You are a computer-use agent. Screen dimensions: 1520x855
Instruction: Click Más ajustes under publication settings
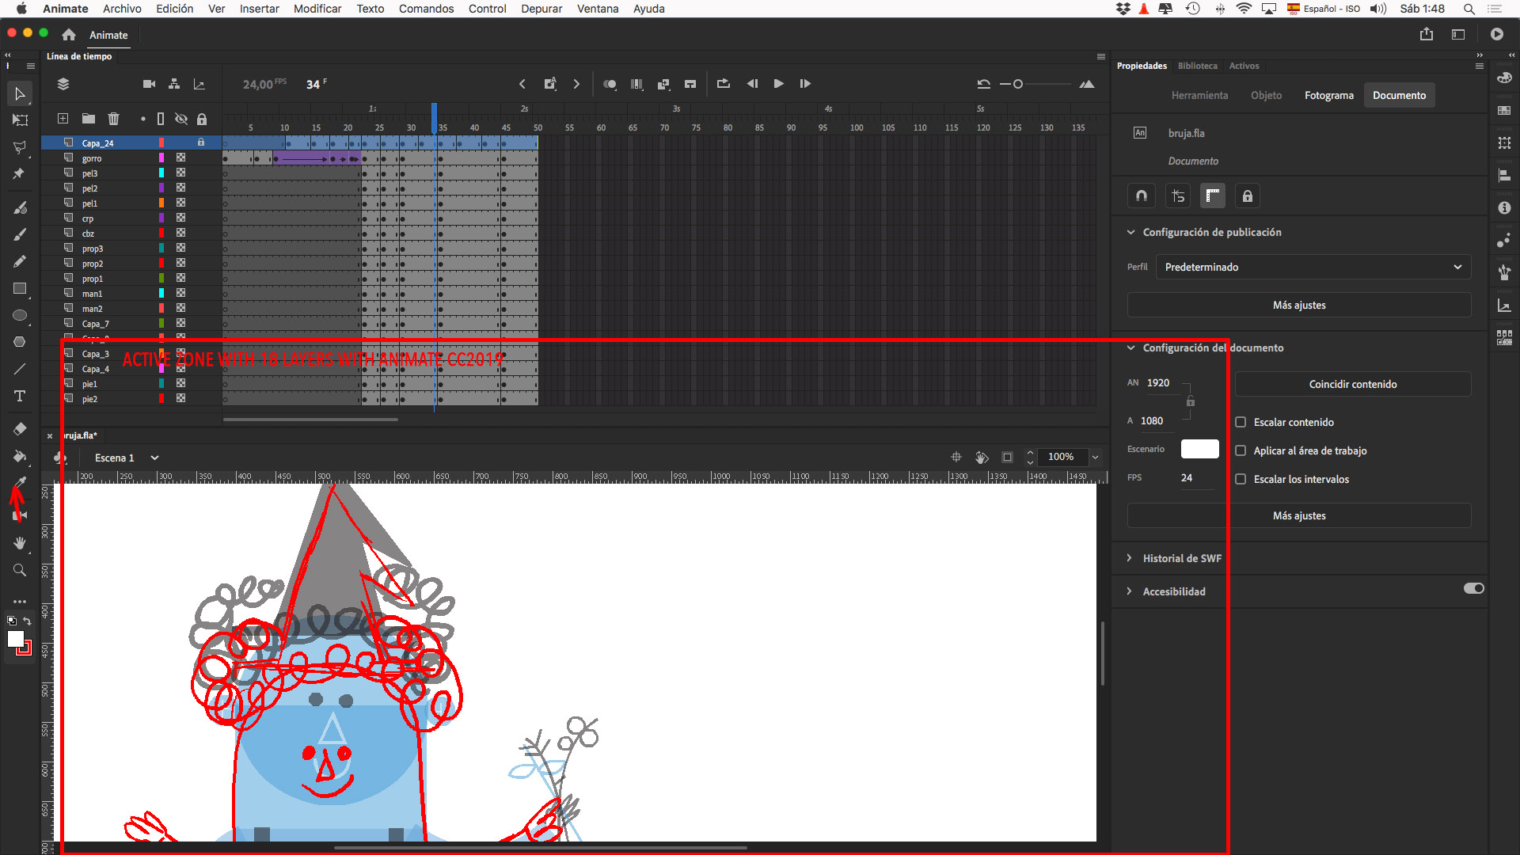1298,305
